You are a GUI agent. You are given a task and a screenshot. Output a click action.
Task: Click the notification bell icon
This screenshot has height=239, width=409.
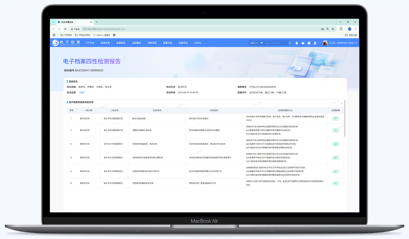[297, 43]
